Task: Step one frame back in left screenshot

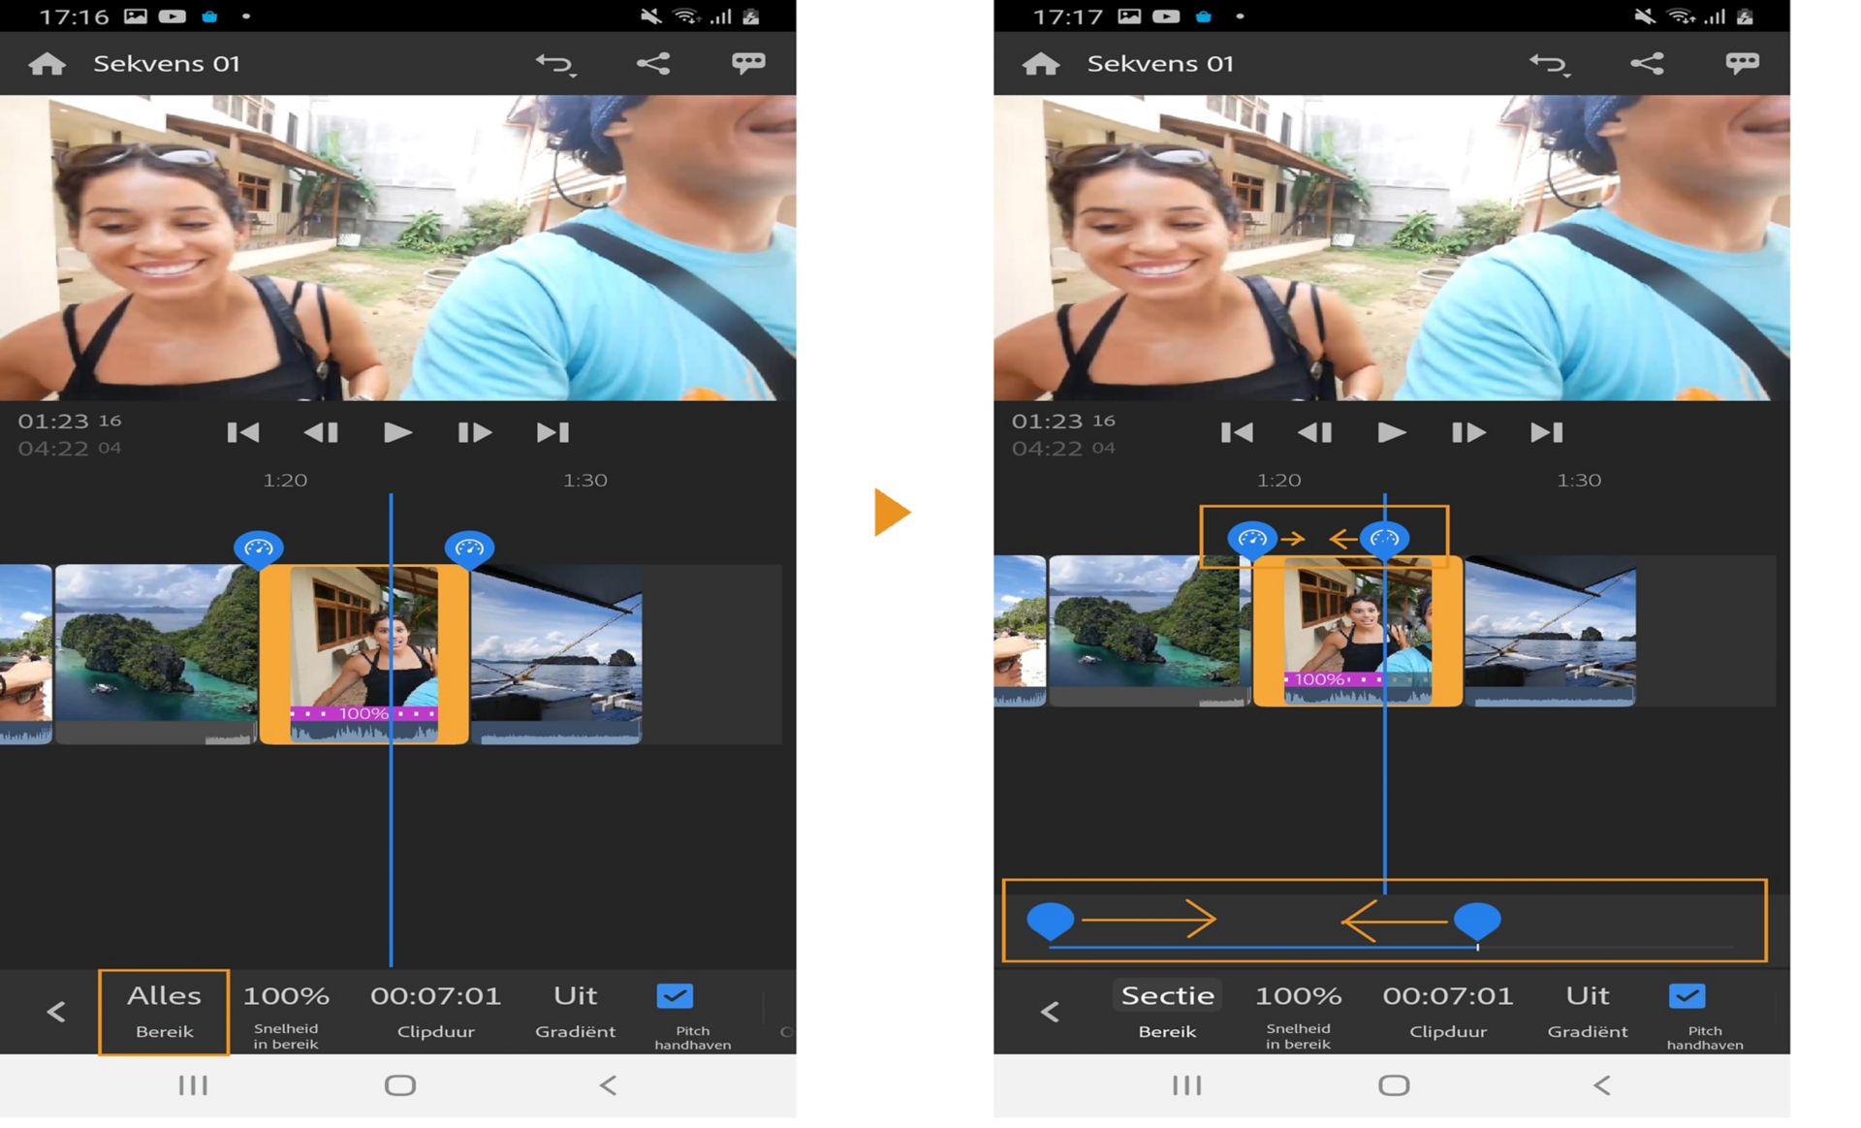Action: 321,432
